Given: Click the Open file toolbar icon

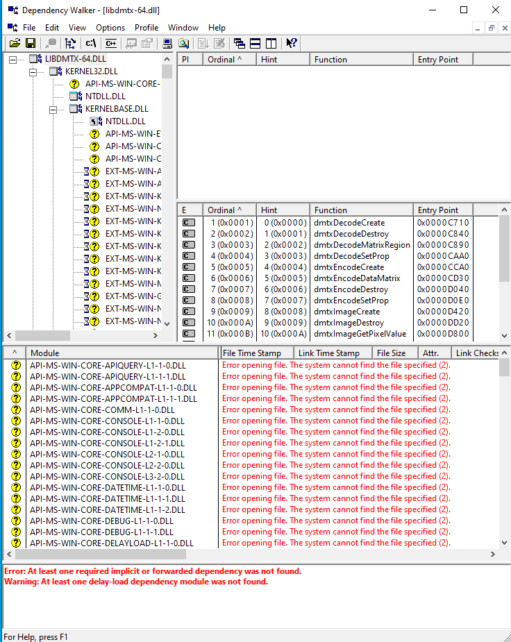Looking at the screenshot, I should point(14,43).
